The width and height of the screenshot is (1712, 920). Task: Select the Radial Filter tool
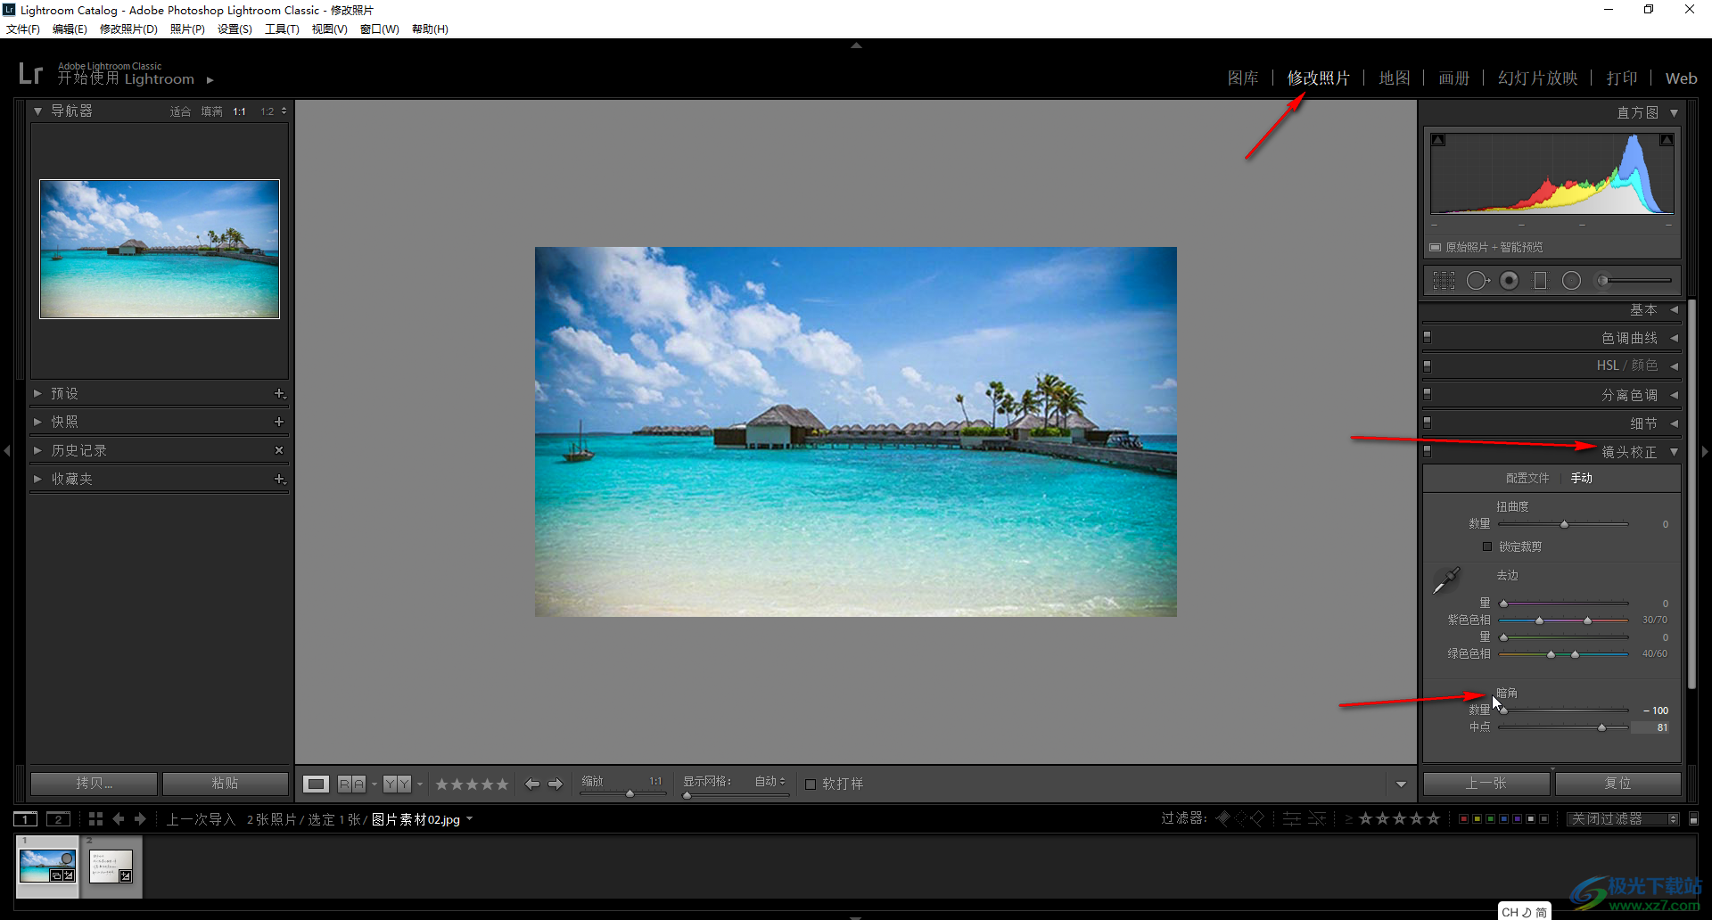pos(1571,281)
